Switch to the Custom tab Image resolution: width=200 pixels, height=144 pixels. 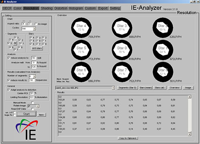[90, 8]
